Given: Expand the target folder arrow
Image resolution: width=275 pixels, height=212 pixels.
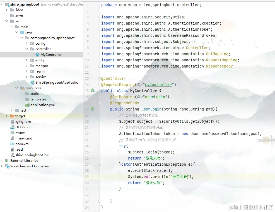Looking at the screenshot, I should click(x=6, y=116).
